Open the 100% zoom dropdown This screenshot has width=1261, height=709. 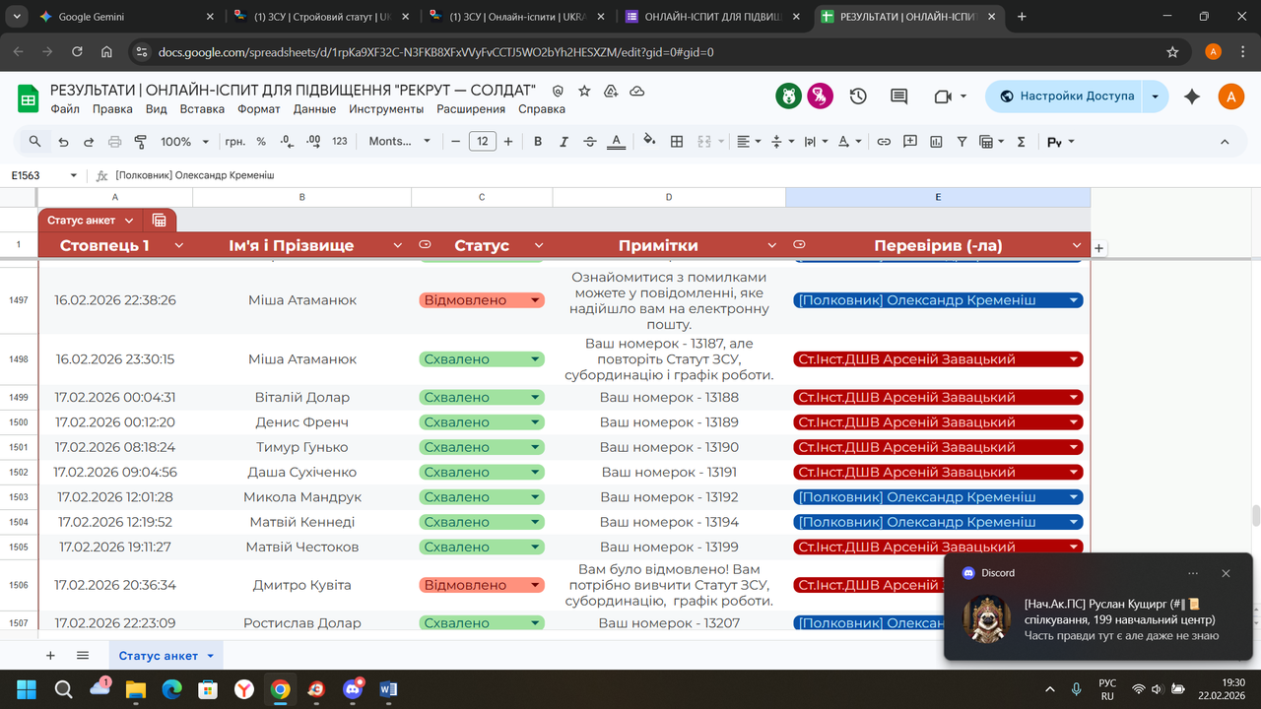coord(184,142)
